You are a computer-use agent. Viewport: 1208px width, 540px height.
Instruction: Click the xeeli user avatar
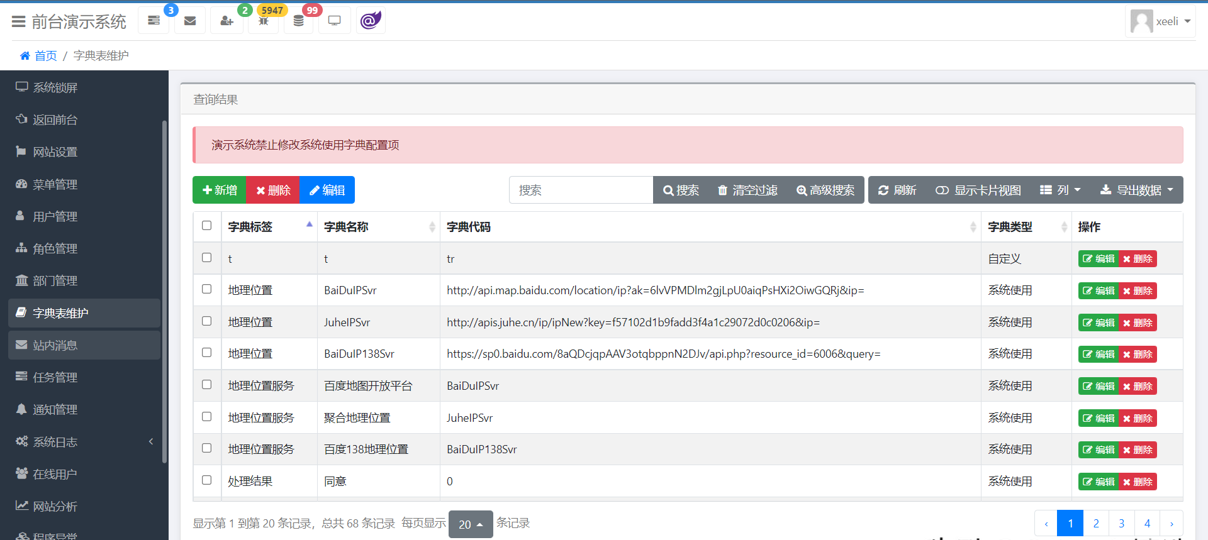tap(1141, 21)
